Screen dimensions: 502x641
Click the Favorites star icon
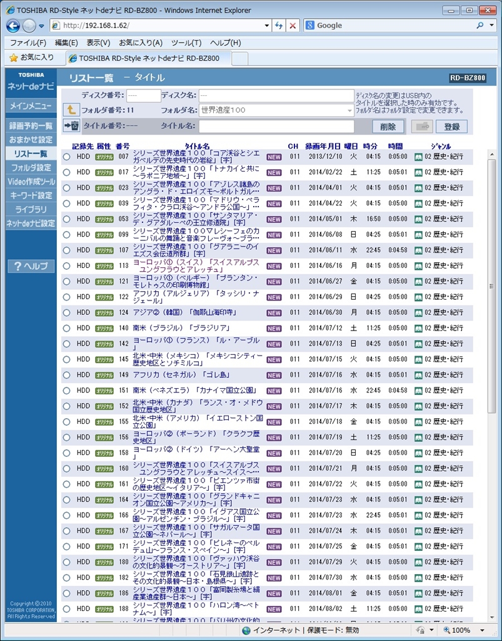(x=14, y=58)
